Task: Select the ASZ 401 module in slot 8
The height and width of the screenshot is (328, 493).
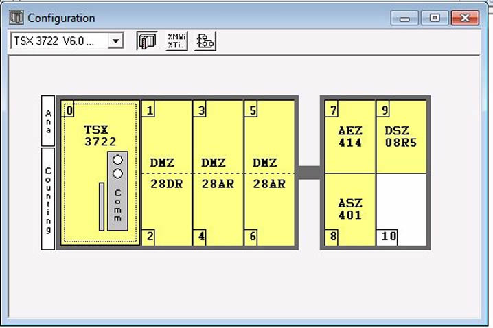Action: [x=350, y=209]
